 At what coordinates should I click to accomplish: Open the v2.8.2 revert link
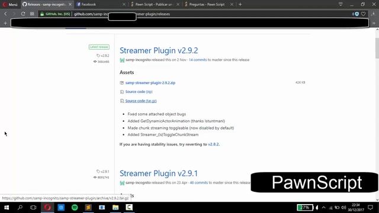click(x=213, y=144)
